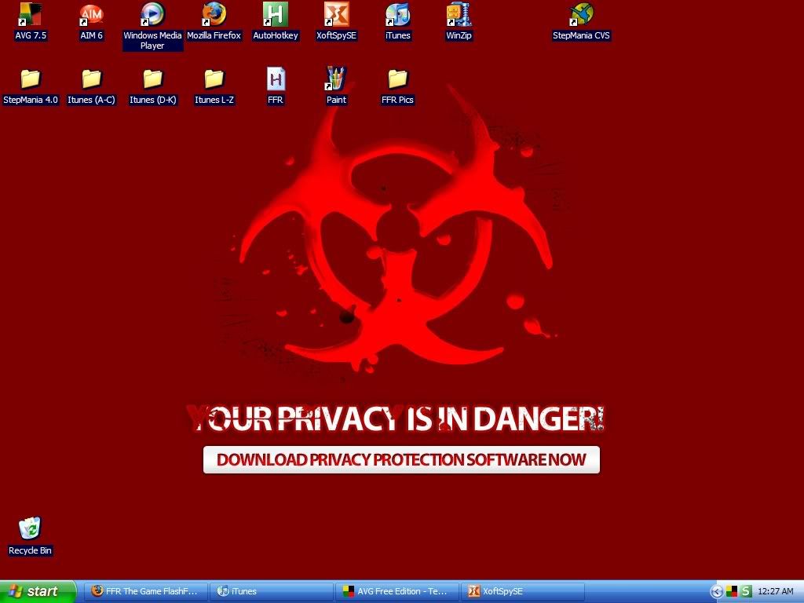Click the Mozilla Firefox desktop shortcut
Image resolution: width=804 pixels, height=603 pixels.
coord(214,16)
